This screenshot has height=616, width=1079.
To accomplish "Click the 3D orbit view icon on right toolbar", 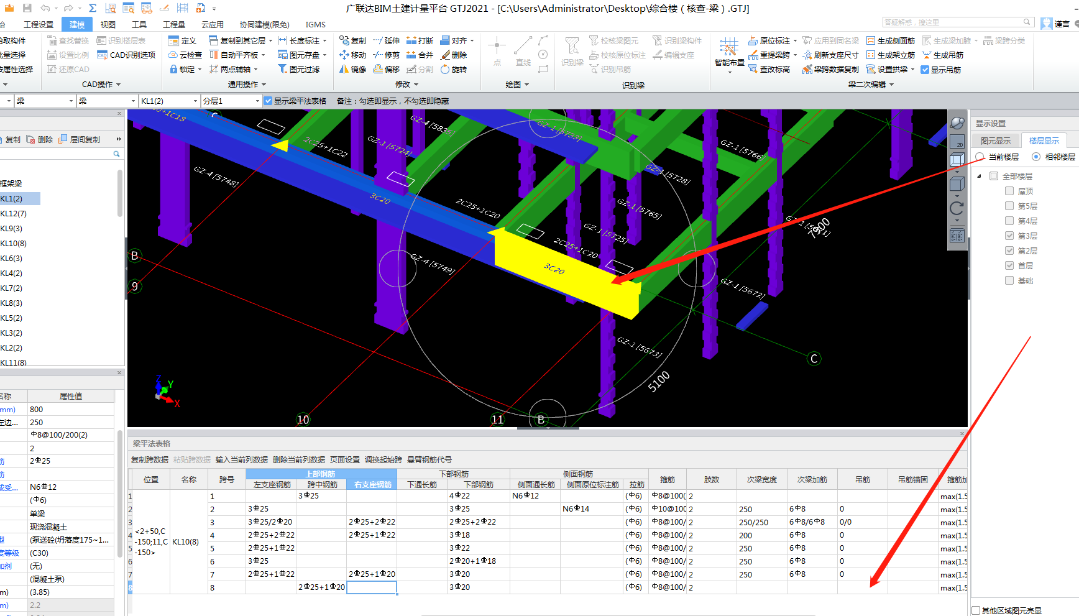I will pyautogui.click(x=957, y=123).
